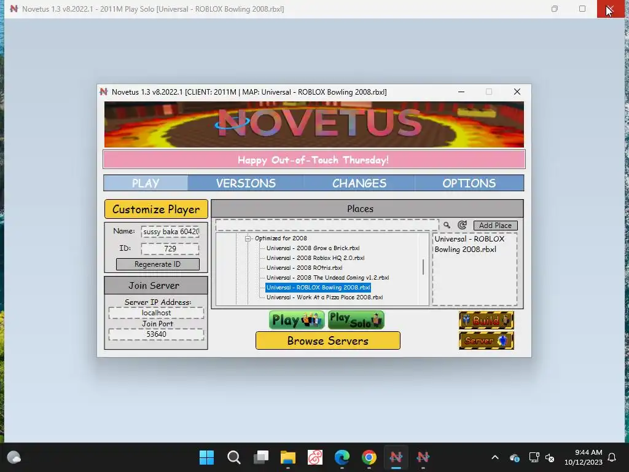Maximize the Play Solo game window
Viewport: 629px width, 472px height.
coord(582,9)
